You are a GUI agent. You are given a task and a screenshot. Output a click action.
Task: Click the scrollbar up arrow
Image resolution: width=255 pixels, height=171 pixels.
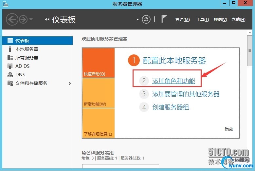point(250,33)
